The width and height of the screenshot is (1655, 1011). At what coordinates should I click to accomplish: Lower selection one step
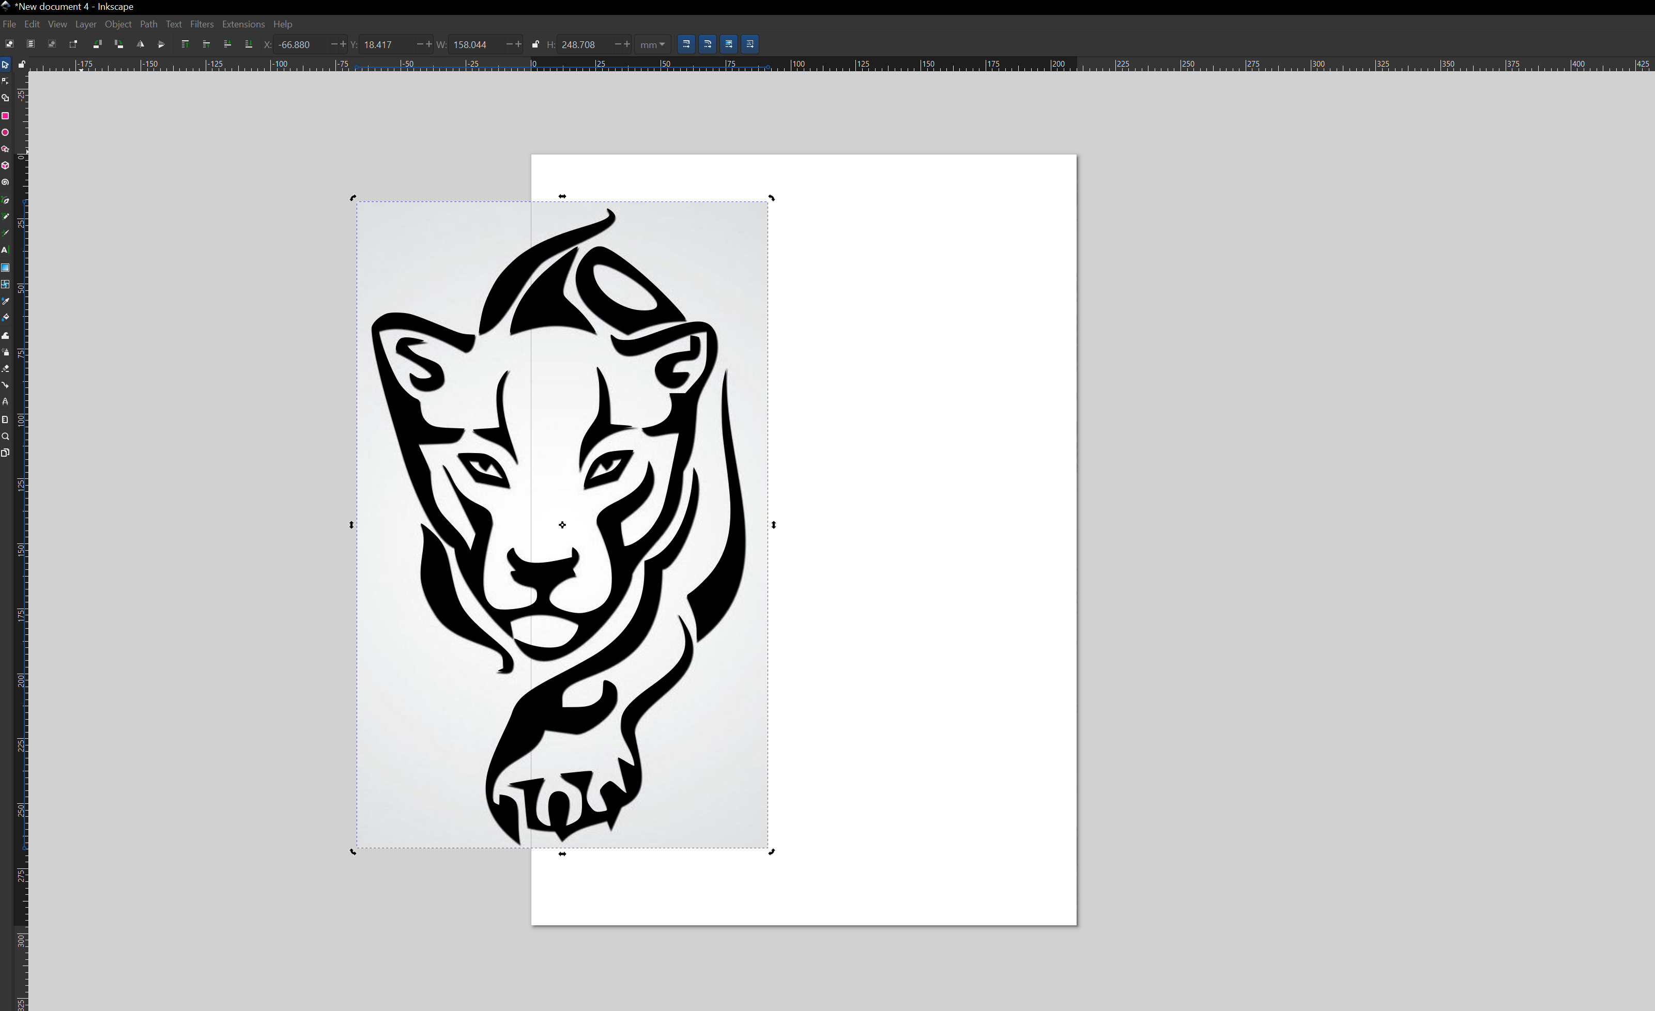[x=227, y=44]
